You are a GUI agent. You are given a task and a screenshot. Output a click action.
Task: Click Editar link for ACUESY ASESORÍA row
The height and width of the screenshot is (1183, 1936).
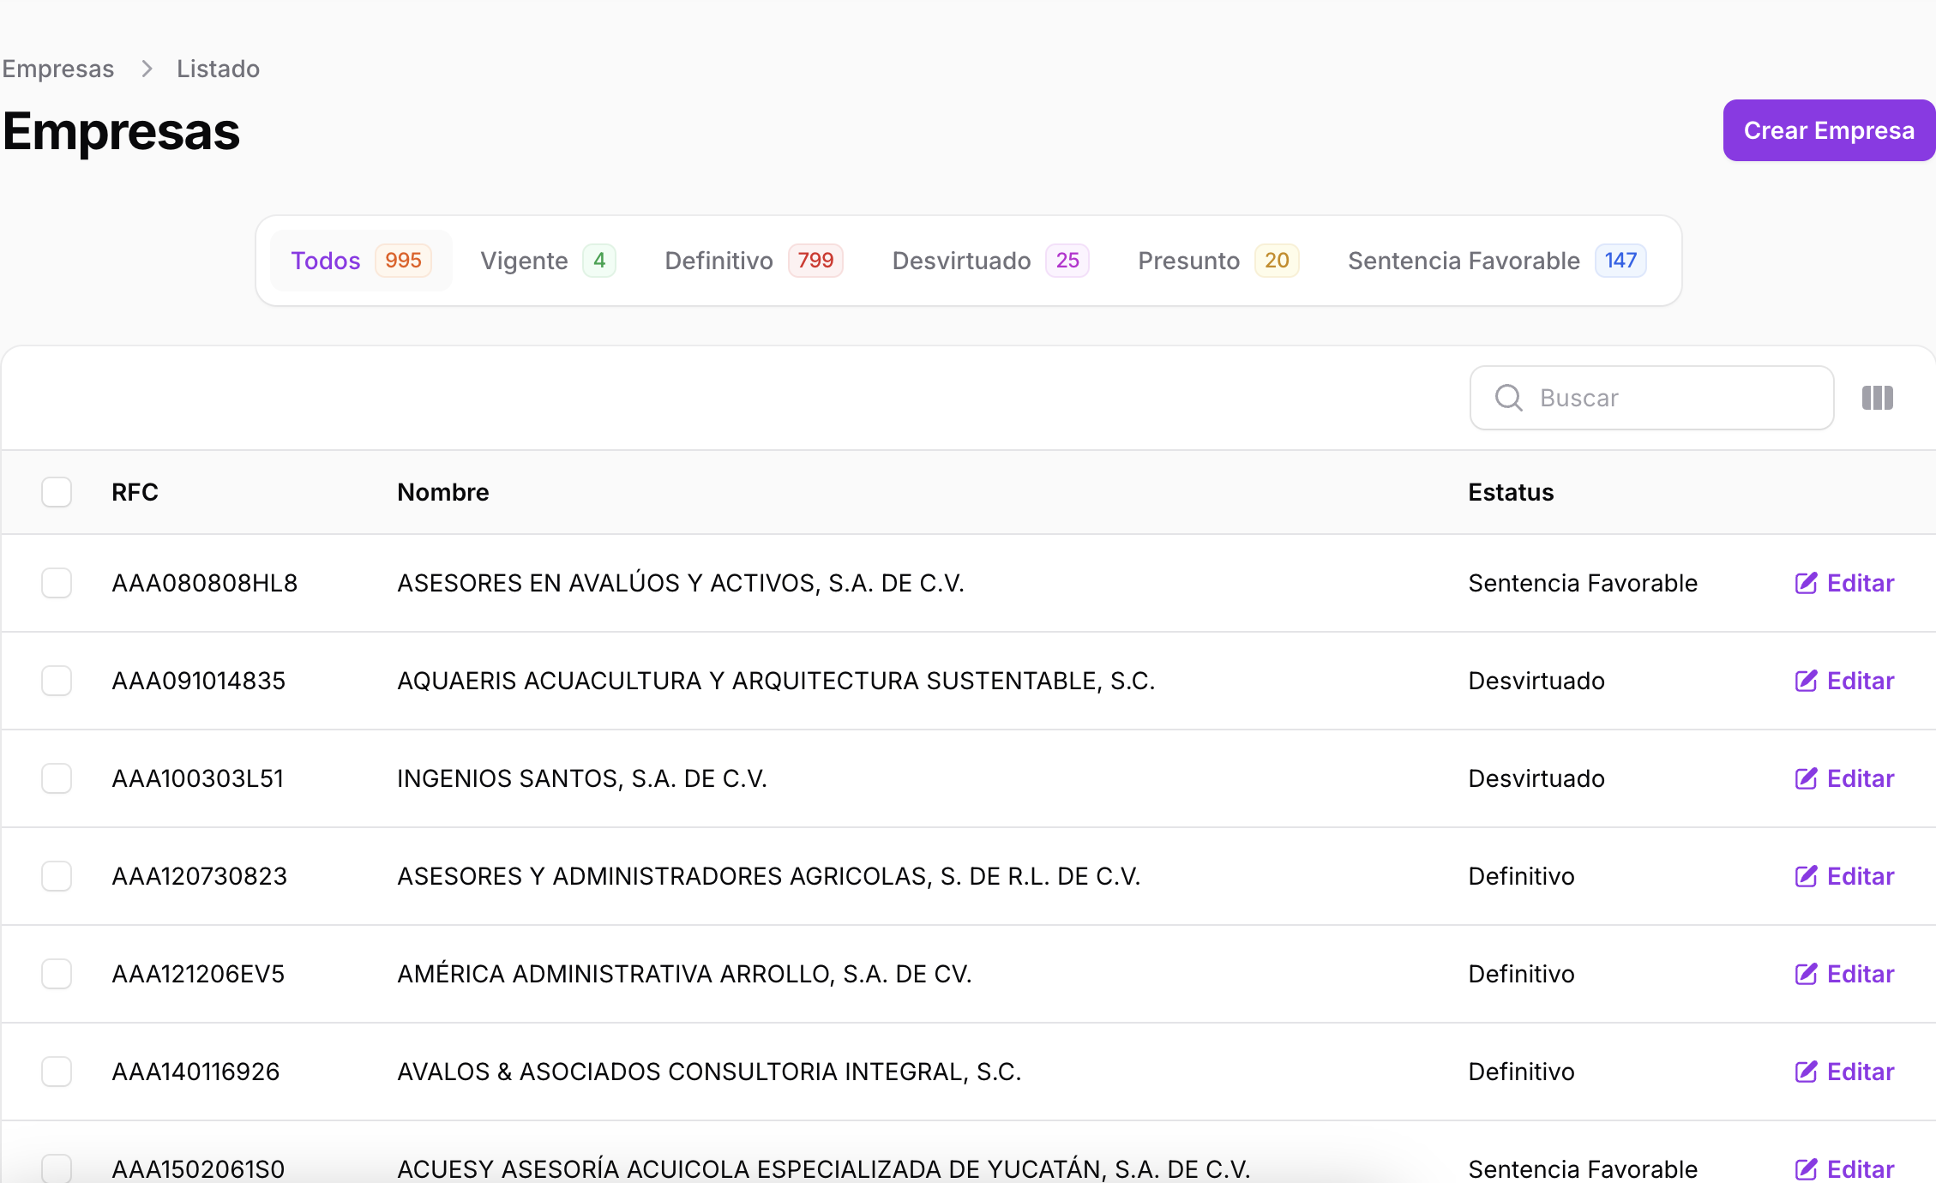point(1859,1169)
